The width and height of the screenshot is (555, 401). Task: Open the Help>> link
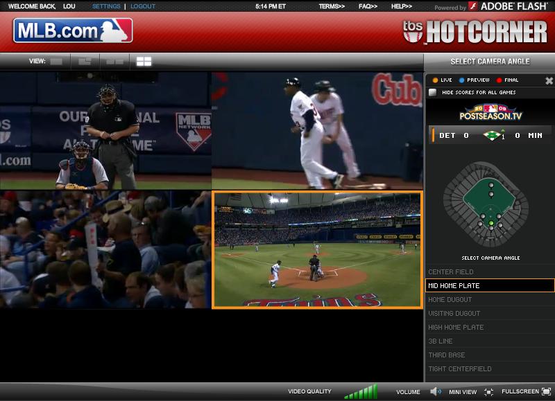pyautogui.click(x=402, y=6)
